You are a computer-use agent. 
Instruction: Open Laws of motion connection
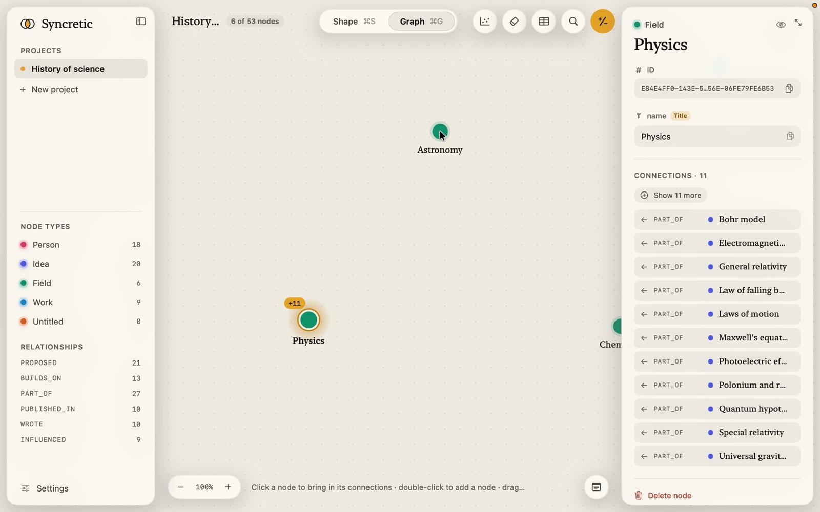[x=717, y=314]
